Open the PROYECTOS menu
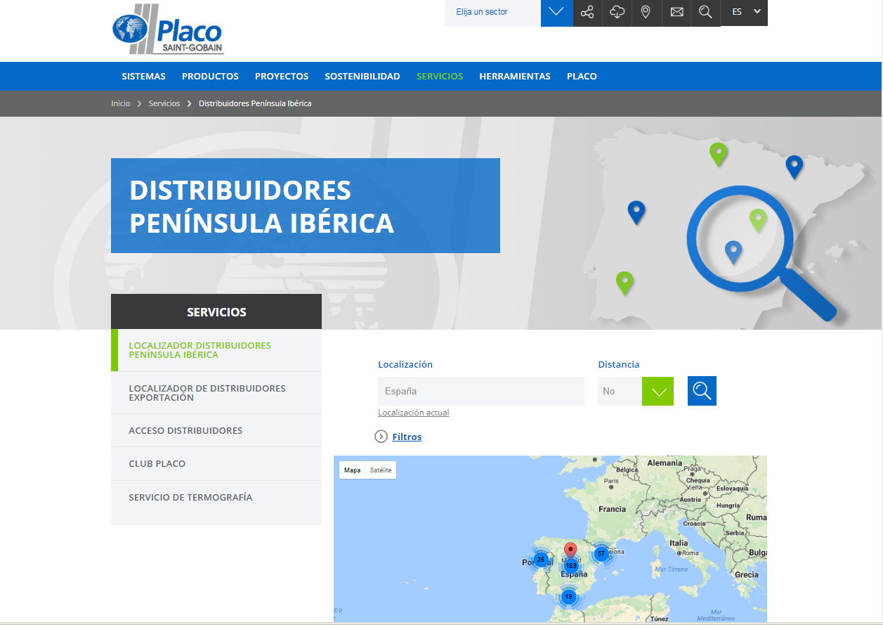Screen dimensions: 883x625 (282, 76)
